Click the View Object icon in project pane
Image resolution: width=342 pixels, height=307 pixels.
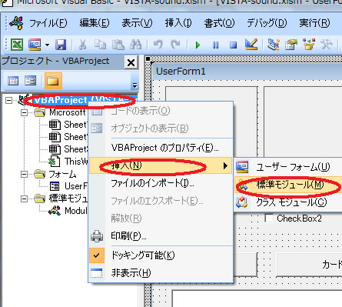click(31, 81)
